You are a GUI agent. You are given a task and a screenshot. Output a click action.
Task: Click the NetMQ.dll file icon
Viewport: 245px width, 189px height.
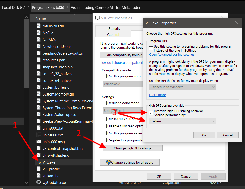pyautogui.click(x=38, y=40)
